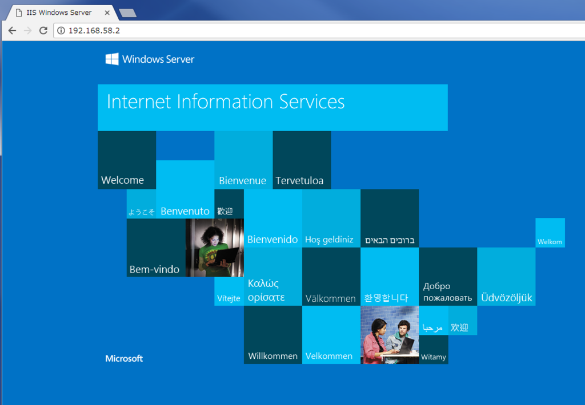Click the Bem-vindo tile
This screenshot has height=405, width=585.
point(156,248)
